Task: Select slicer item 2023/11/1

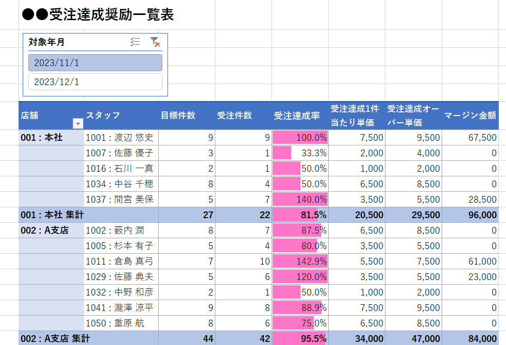Action: click(x=95, y=63)
